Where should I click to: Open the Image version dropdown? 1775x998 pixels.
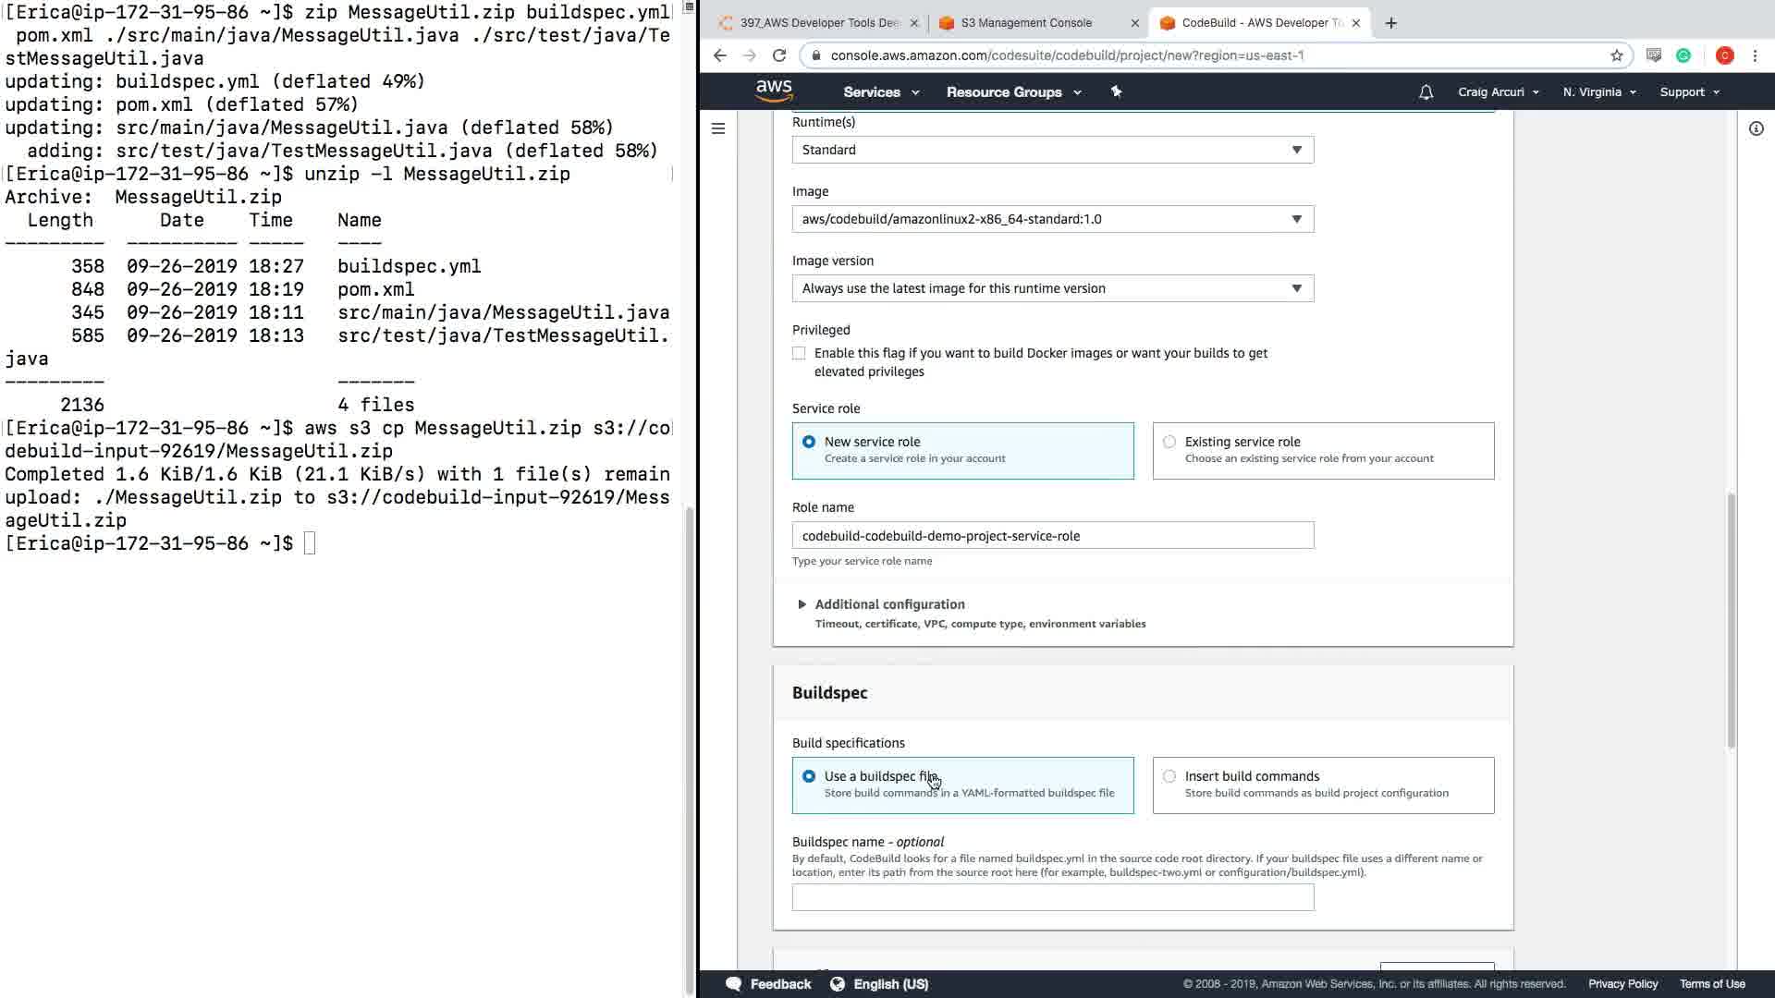click(x=1052, y=288)
